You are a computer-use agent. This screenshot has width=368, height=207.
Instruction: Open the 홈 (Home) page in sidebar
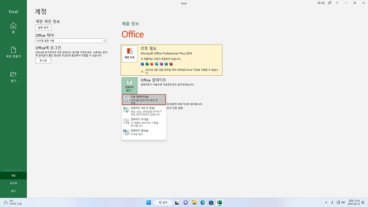13,28
